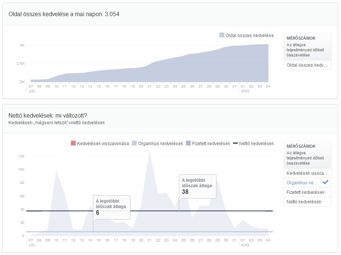Click the red Kedvelések visszavonása legend square
341x255 pixels.
coord(73,144)
